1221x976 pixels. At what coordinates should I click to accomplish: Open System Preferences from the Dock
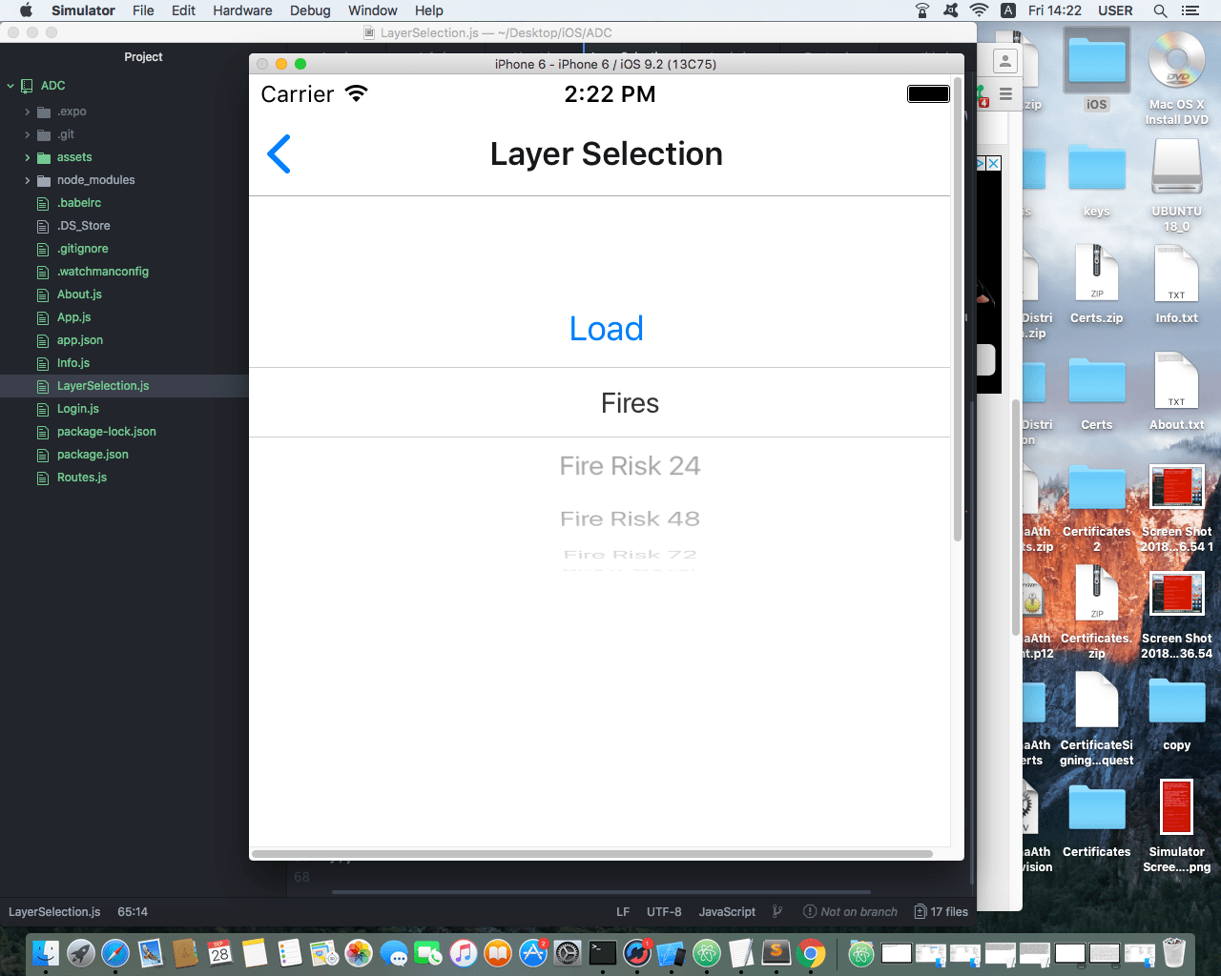click(568, 952)
